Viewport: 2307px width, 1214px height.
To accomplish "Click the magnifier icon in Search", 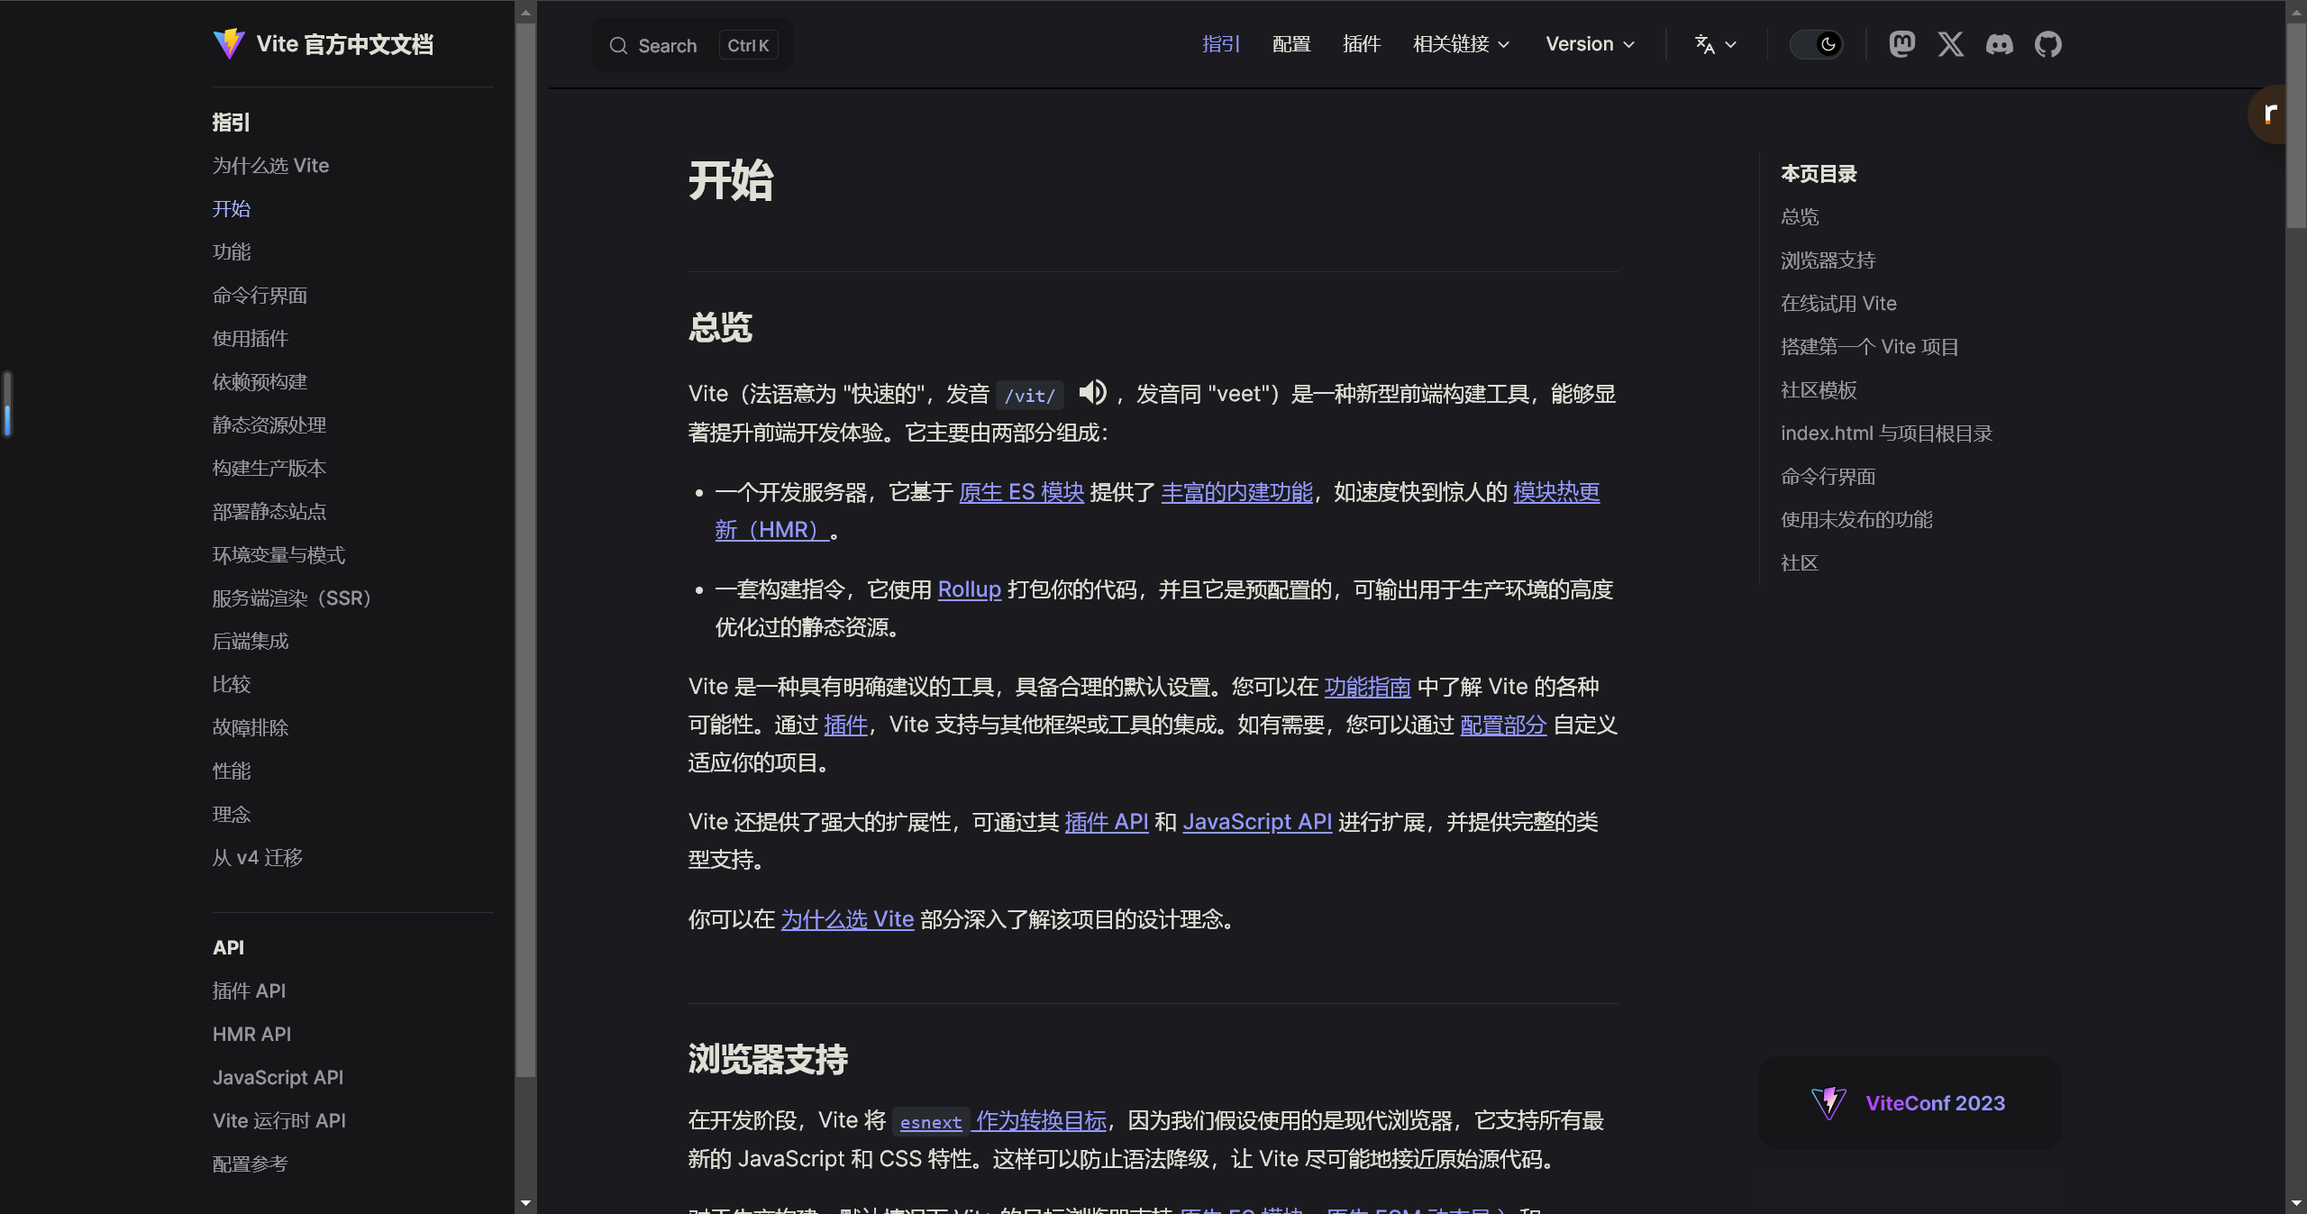I will pos(618,46).
